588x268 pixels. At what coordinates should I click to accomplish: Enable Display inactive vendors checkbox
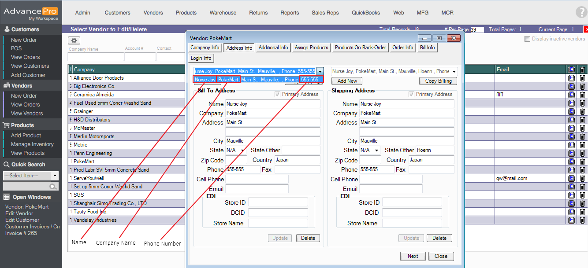pos(527,39)
